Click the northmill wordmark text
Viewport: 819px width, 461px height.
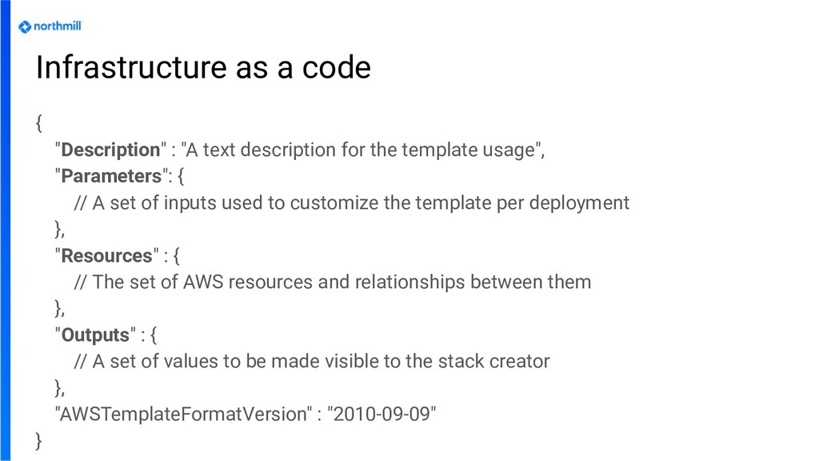click(57, 26)
